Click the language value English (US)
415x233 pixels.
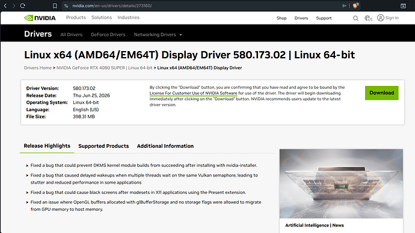click(x=86, y=110)
